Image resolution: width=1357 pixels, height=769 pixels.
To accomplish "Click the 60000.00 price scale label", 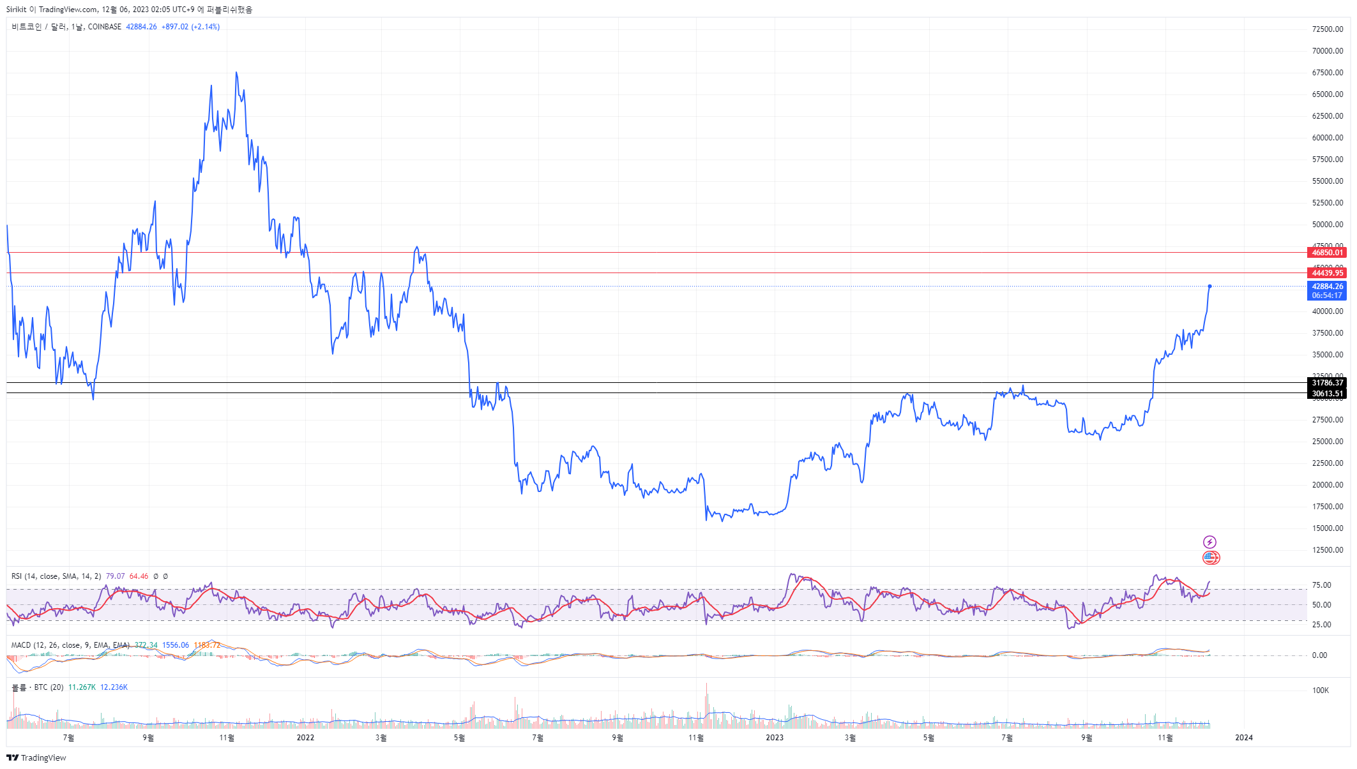I will [x=1328, y=138].
